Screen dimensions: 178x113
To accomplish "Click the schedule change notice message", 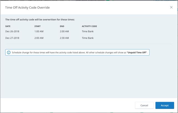I will tap(69, 52).
